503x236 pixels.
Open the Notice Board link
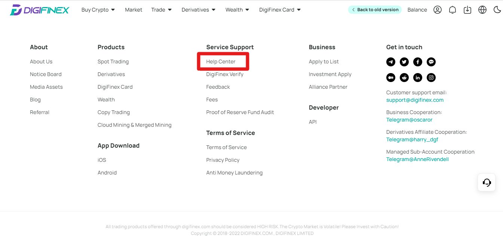point(46,74)
